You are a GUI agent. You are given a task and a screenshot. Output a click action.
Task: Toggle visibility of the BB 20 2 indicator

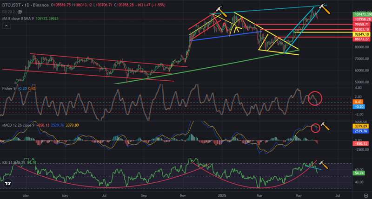pyautogui.click(x=20, y=12)
